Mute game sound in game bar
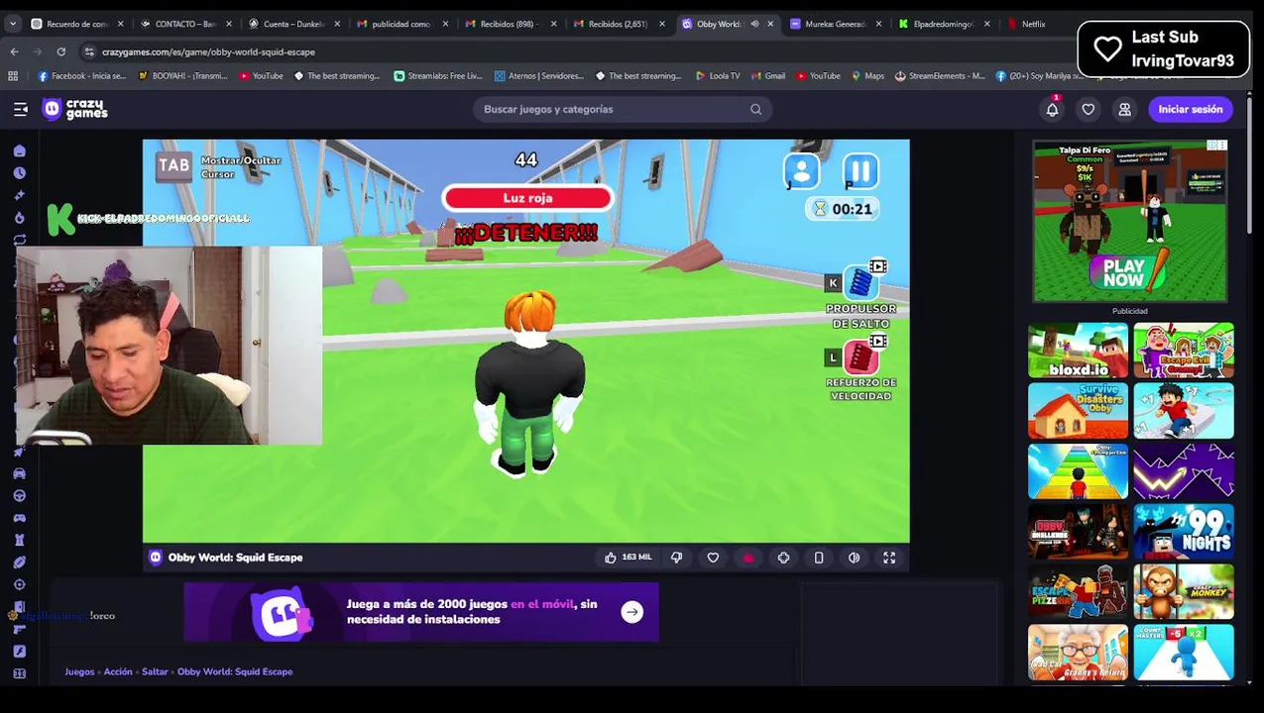 (x=854, y=558)
